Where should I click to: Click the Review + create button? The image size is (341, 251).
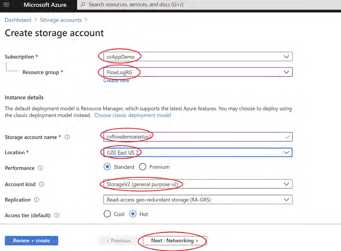pos(32,240)
